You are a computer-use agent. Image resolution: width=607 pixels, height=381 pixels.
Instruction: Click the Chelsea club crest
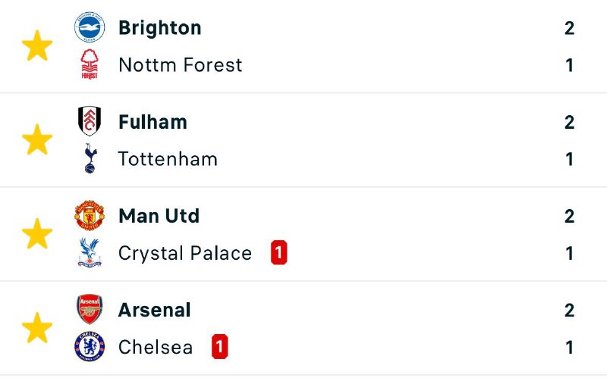tap(90, 347)
